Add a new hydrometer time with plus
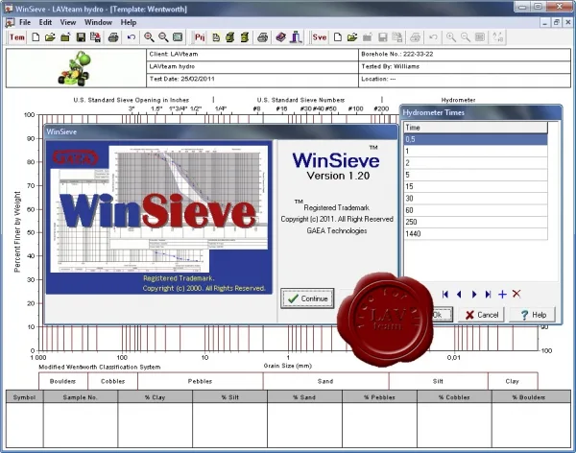 (502, 295)
